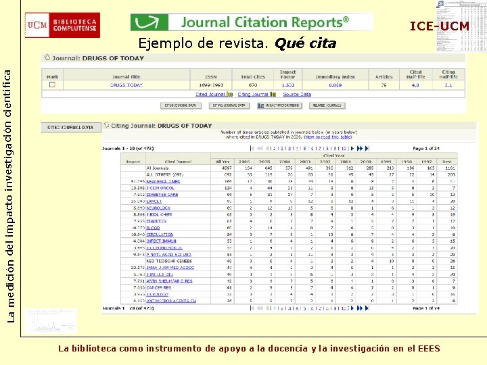Go to page 10 in the bottom pager

pos(344,308)
